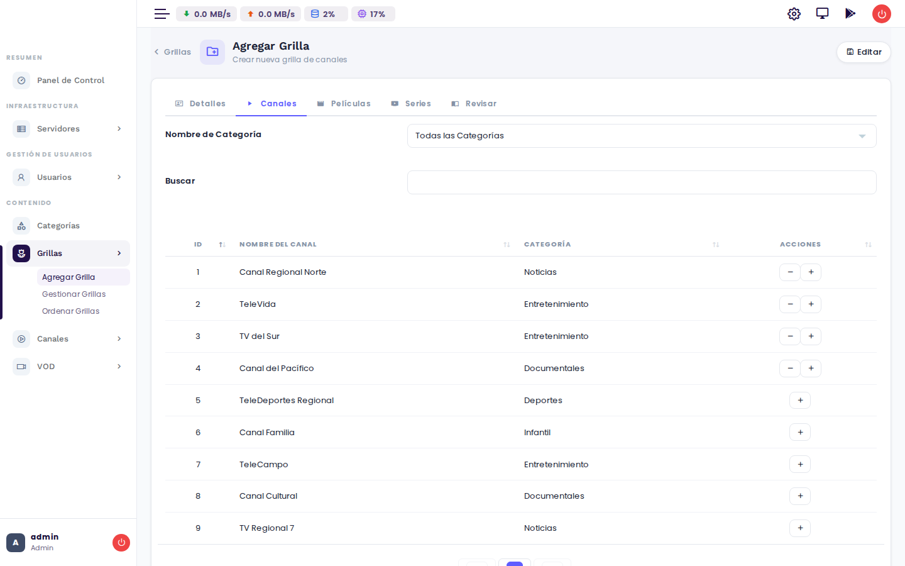The width and height of the screenshot is (905, 566).
Task: Click the monitor display icon
Action: point(822,13)
